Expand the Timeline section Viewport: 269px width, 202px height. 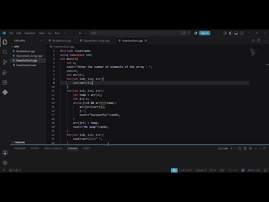(x=12, y=142)
